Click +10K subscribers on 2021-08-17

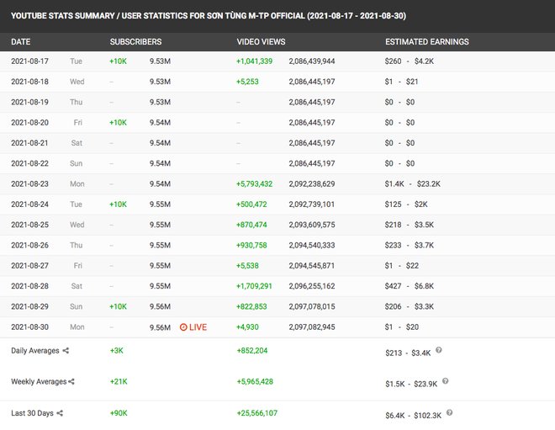119,61
